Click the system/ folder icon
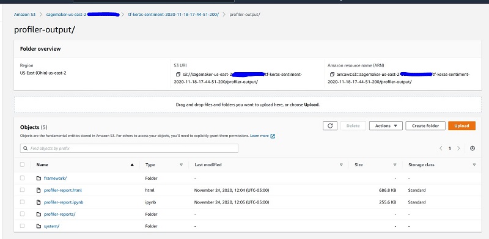This screenshot has height=239, width=489. point(39,226)
